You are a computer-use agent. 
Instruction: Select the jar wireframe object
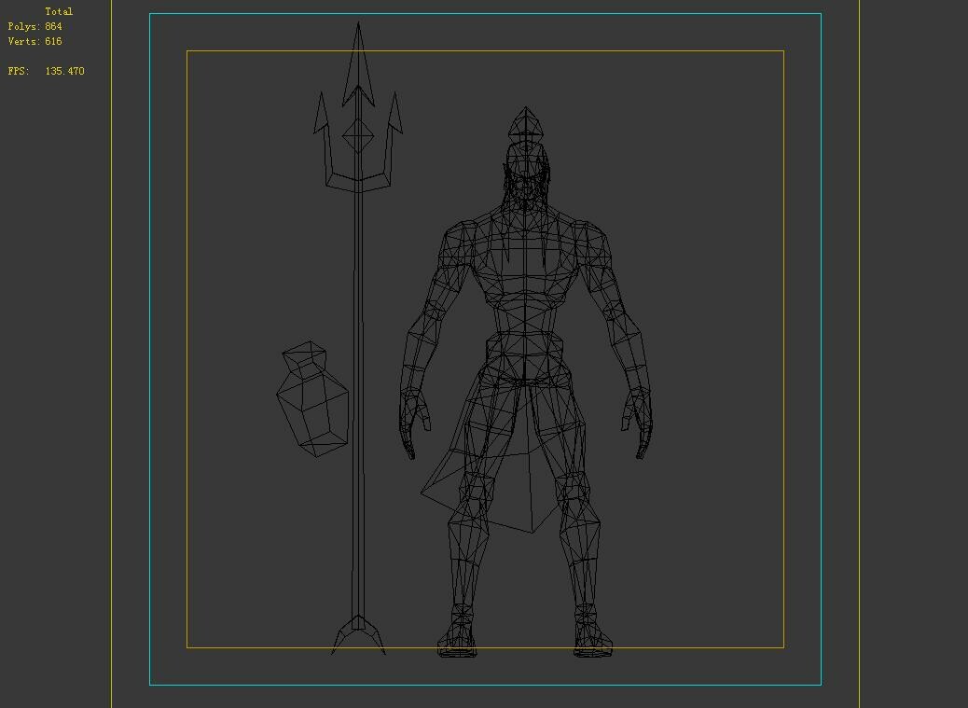tap(312, 398)
